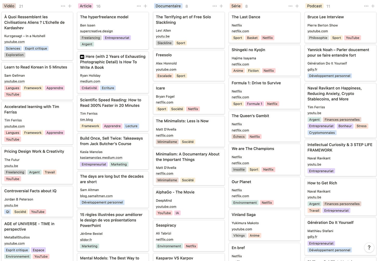Open Vinland Saga card
379x261 pixels.
(264, 225)
